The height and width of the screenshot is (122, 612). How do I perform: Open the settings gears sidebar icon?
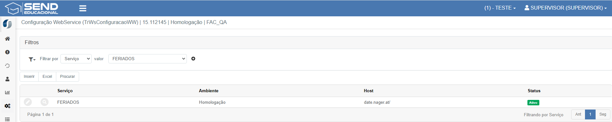tap(7, 106)
